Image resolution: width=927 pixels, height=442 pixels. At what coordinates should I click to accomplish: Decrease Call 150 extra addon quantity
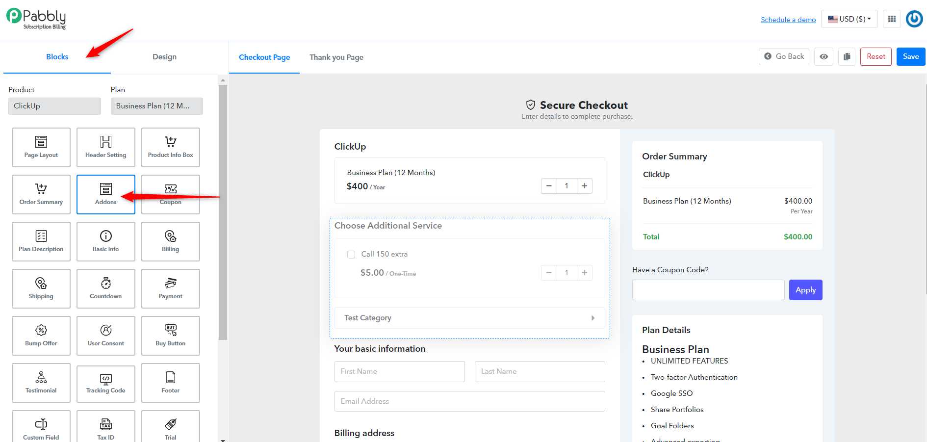(x=549, y=273)
